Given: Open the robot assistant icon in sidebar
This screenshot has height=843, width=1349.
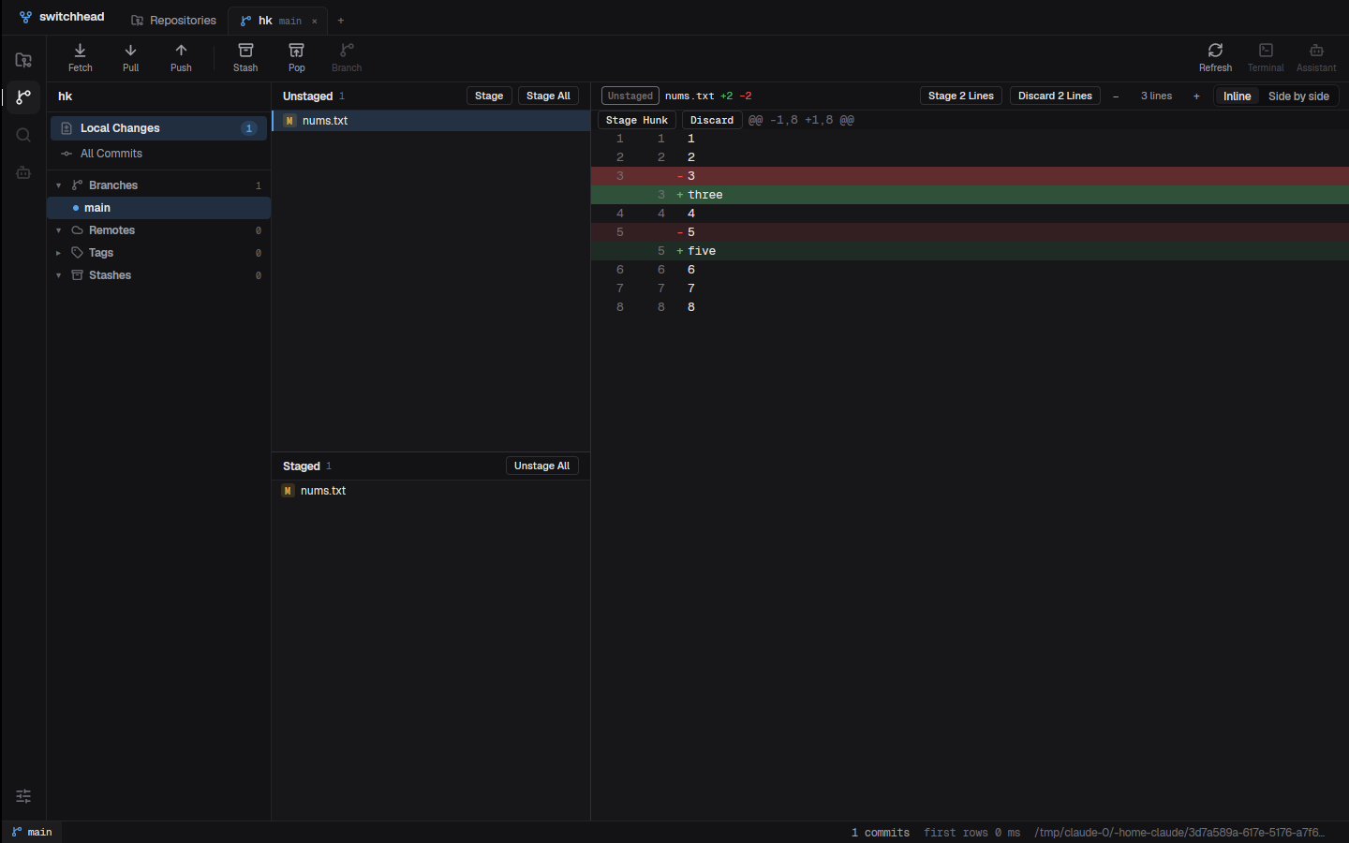Looking at the screenshot, I should click(x=23, y=172).
